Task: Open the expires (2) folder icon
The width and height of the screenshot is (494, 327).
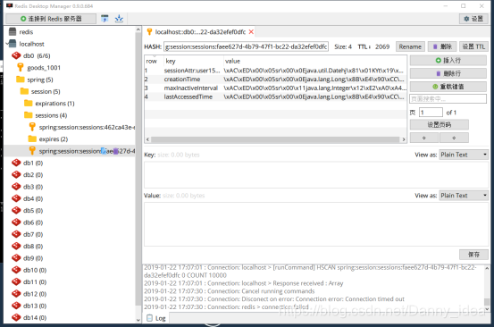Action: 32,138
